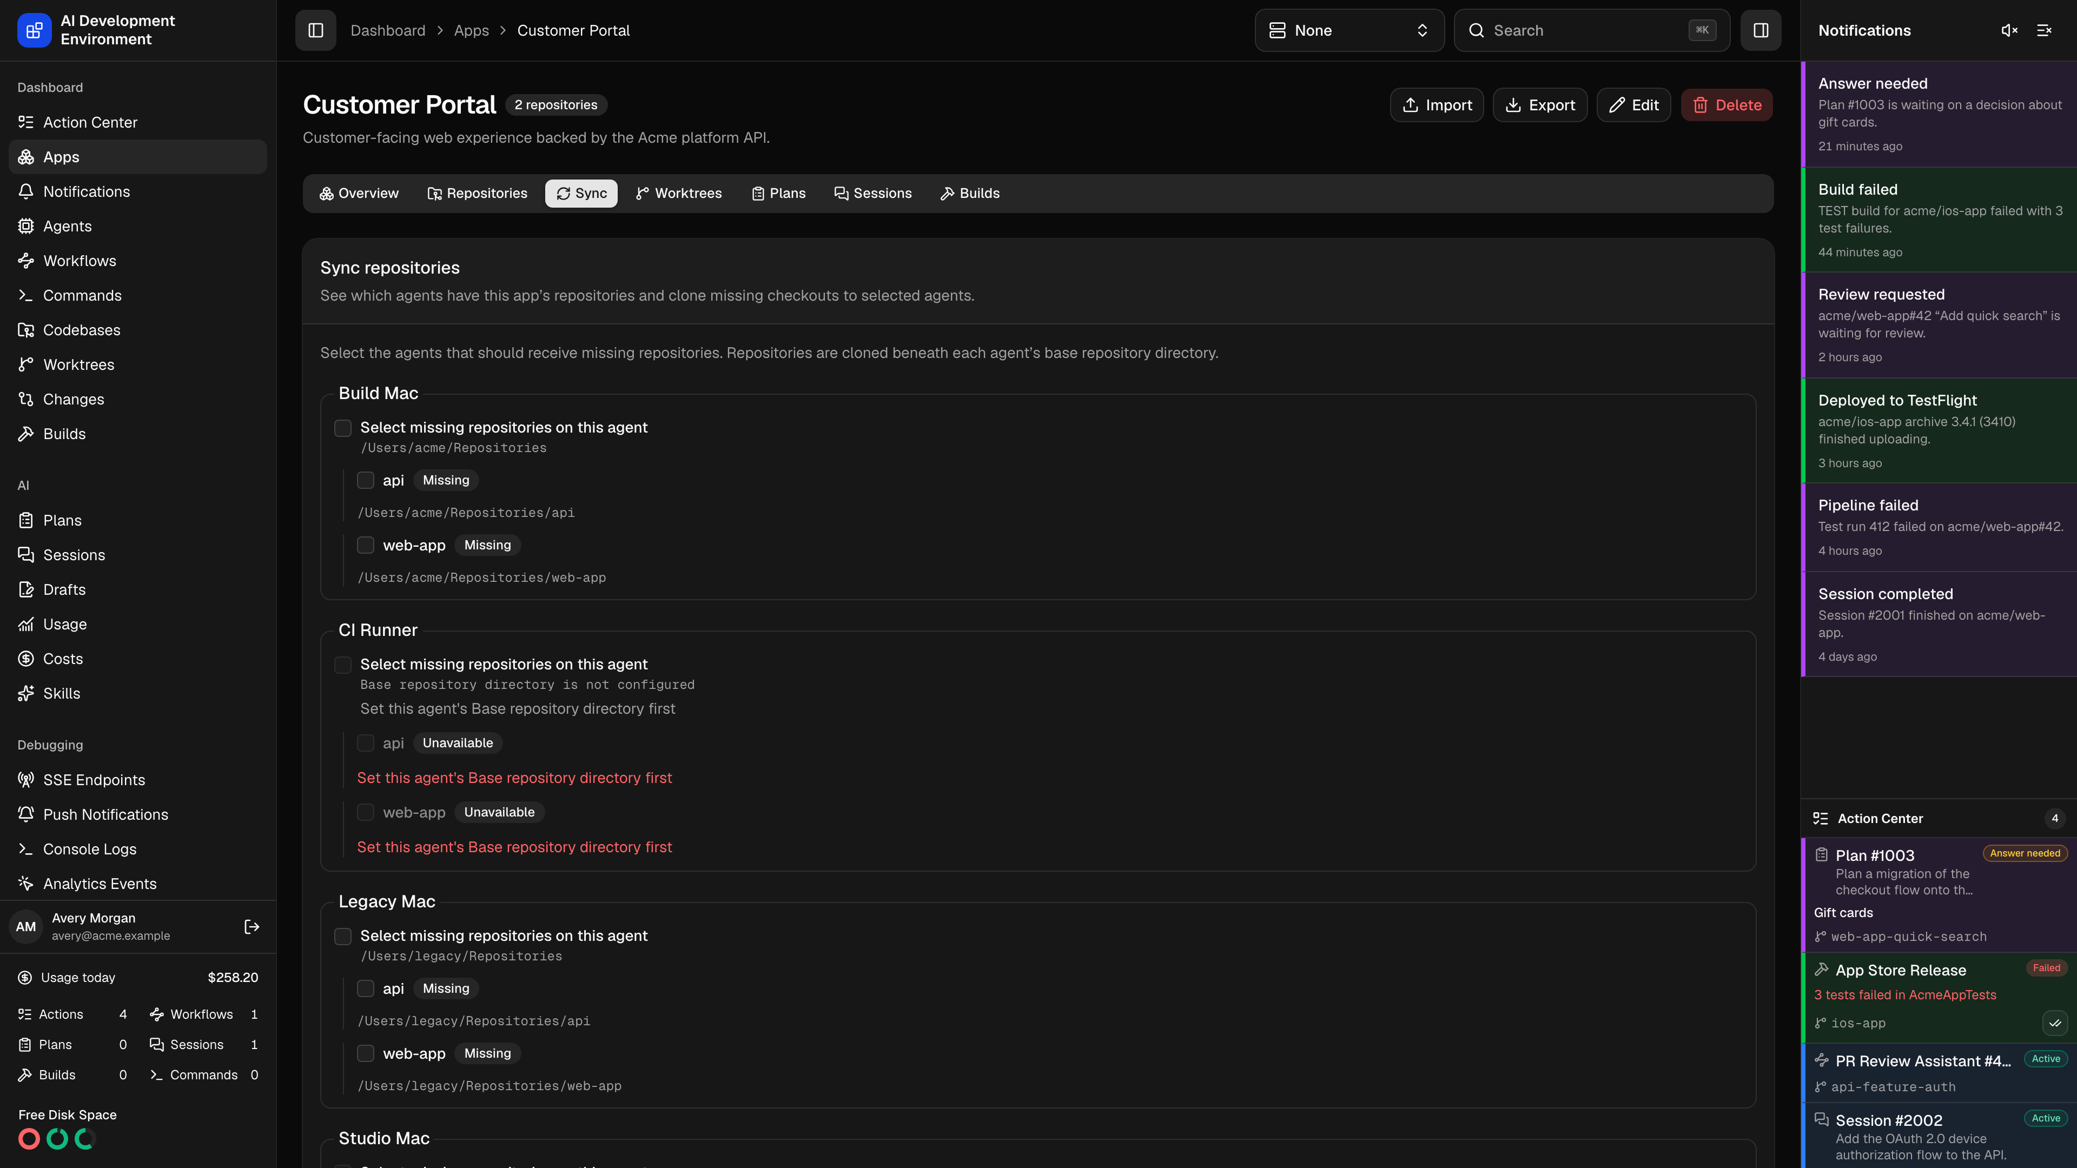2077x1168 pixels.
Task: Open the Build failed notification
Action: 1939,220
